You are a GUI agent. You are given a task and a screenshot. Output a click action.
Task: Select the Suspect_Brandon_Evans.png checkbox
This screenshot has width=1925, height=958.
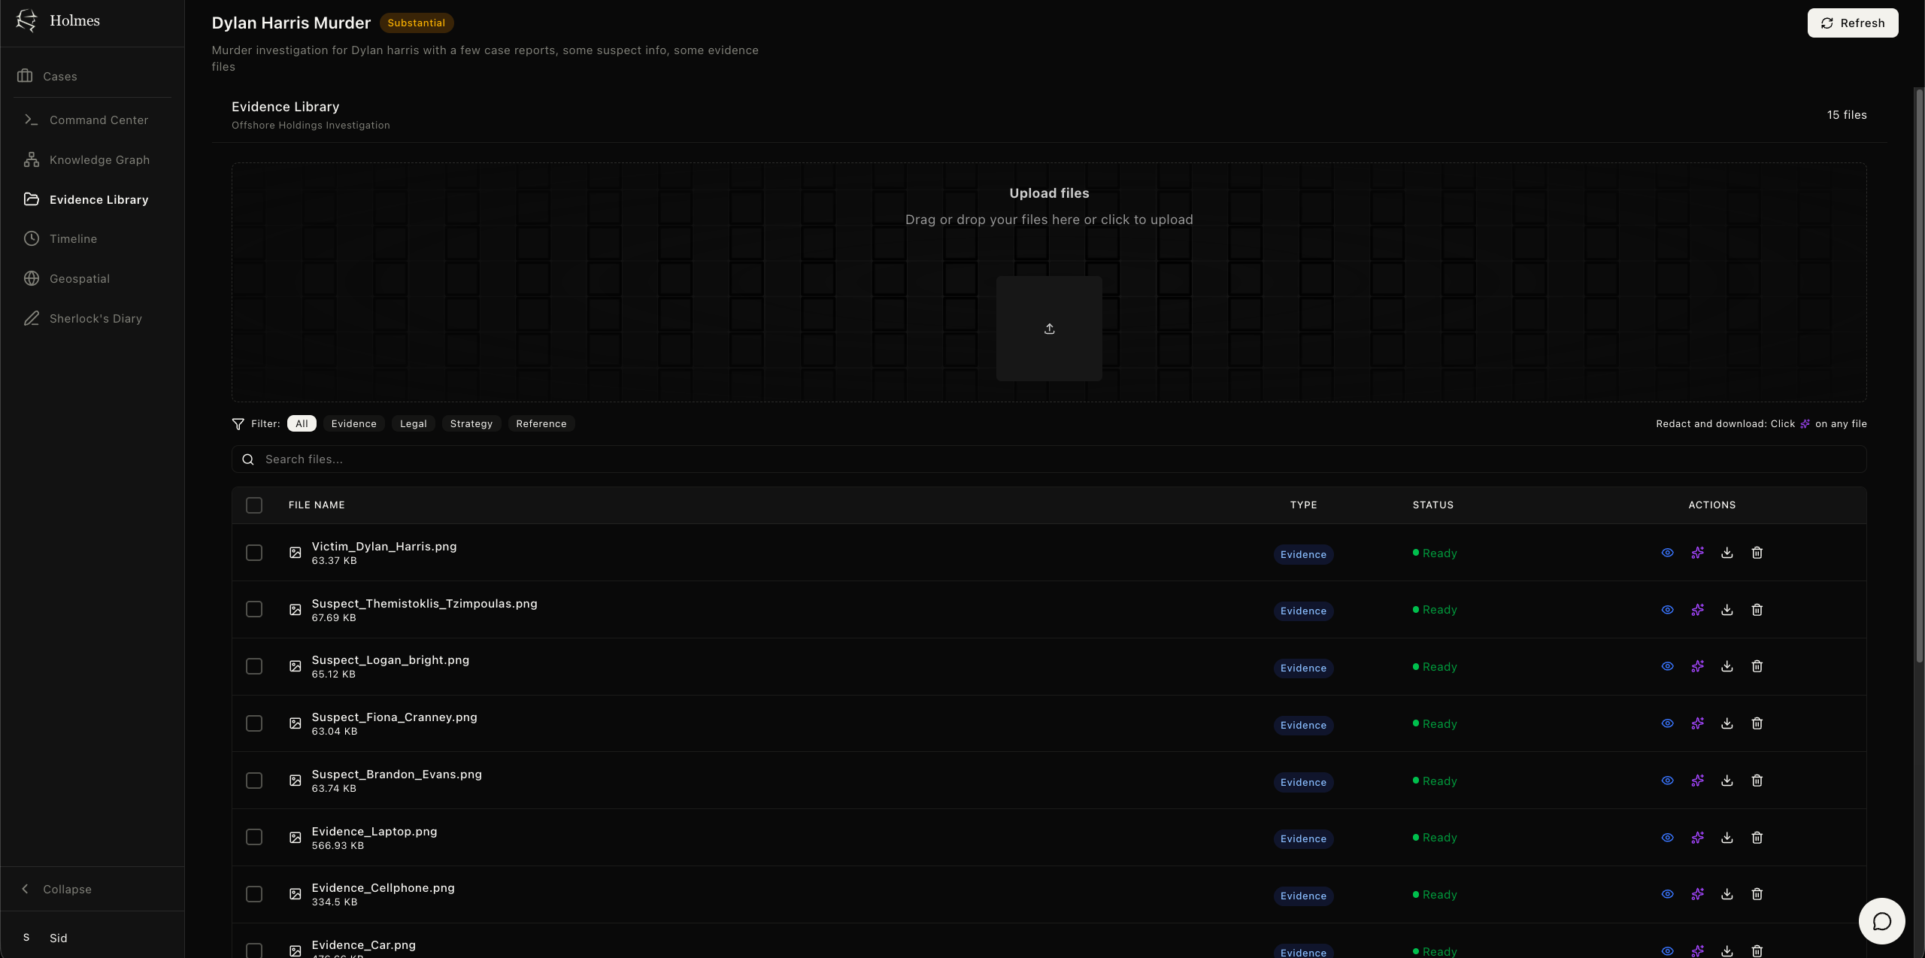pyautogui.click(x=254, y=781)
